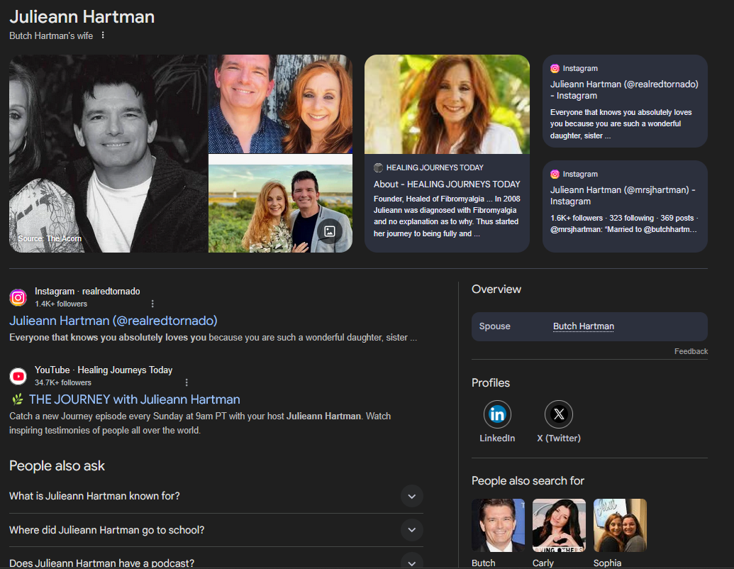Click the Healing Journeys Today site favicon

coord(378,167)
